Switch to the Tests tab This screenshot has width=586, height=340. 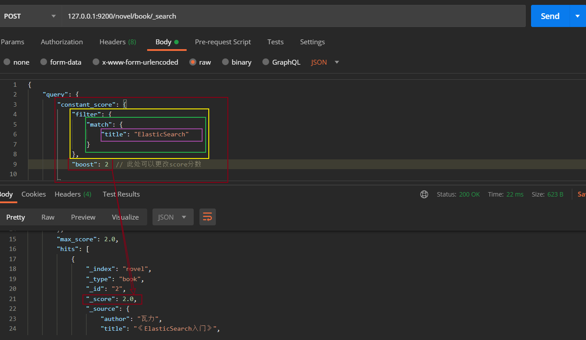pyautogui.click(x=275, y=42)
